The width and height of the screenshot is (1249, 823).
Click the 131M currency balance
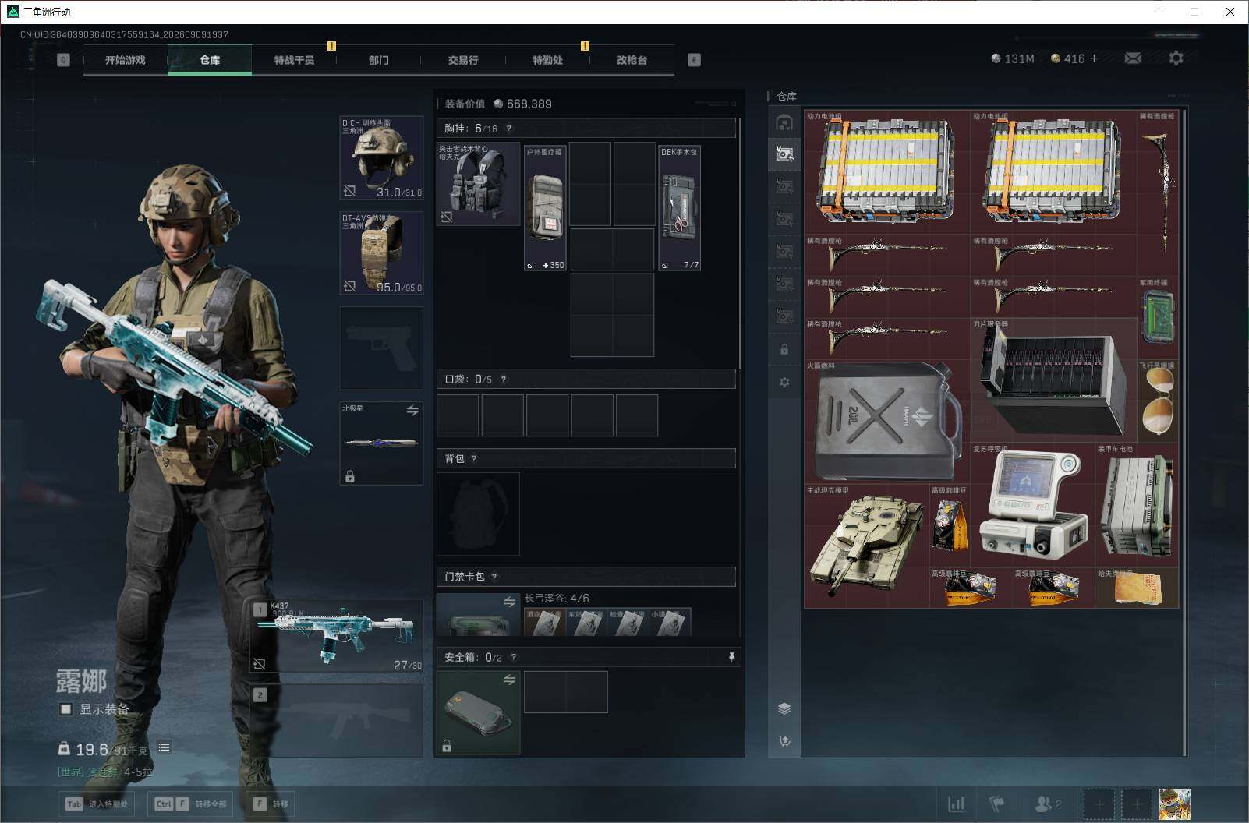tap(1012, 58)
